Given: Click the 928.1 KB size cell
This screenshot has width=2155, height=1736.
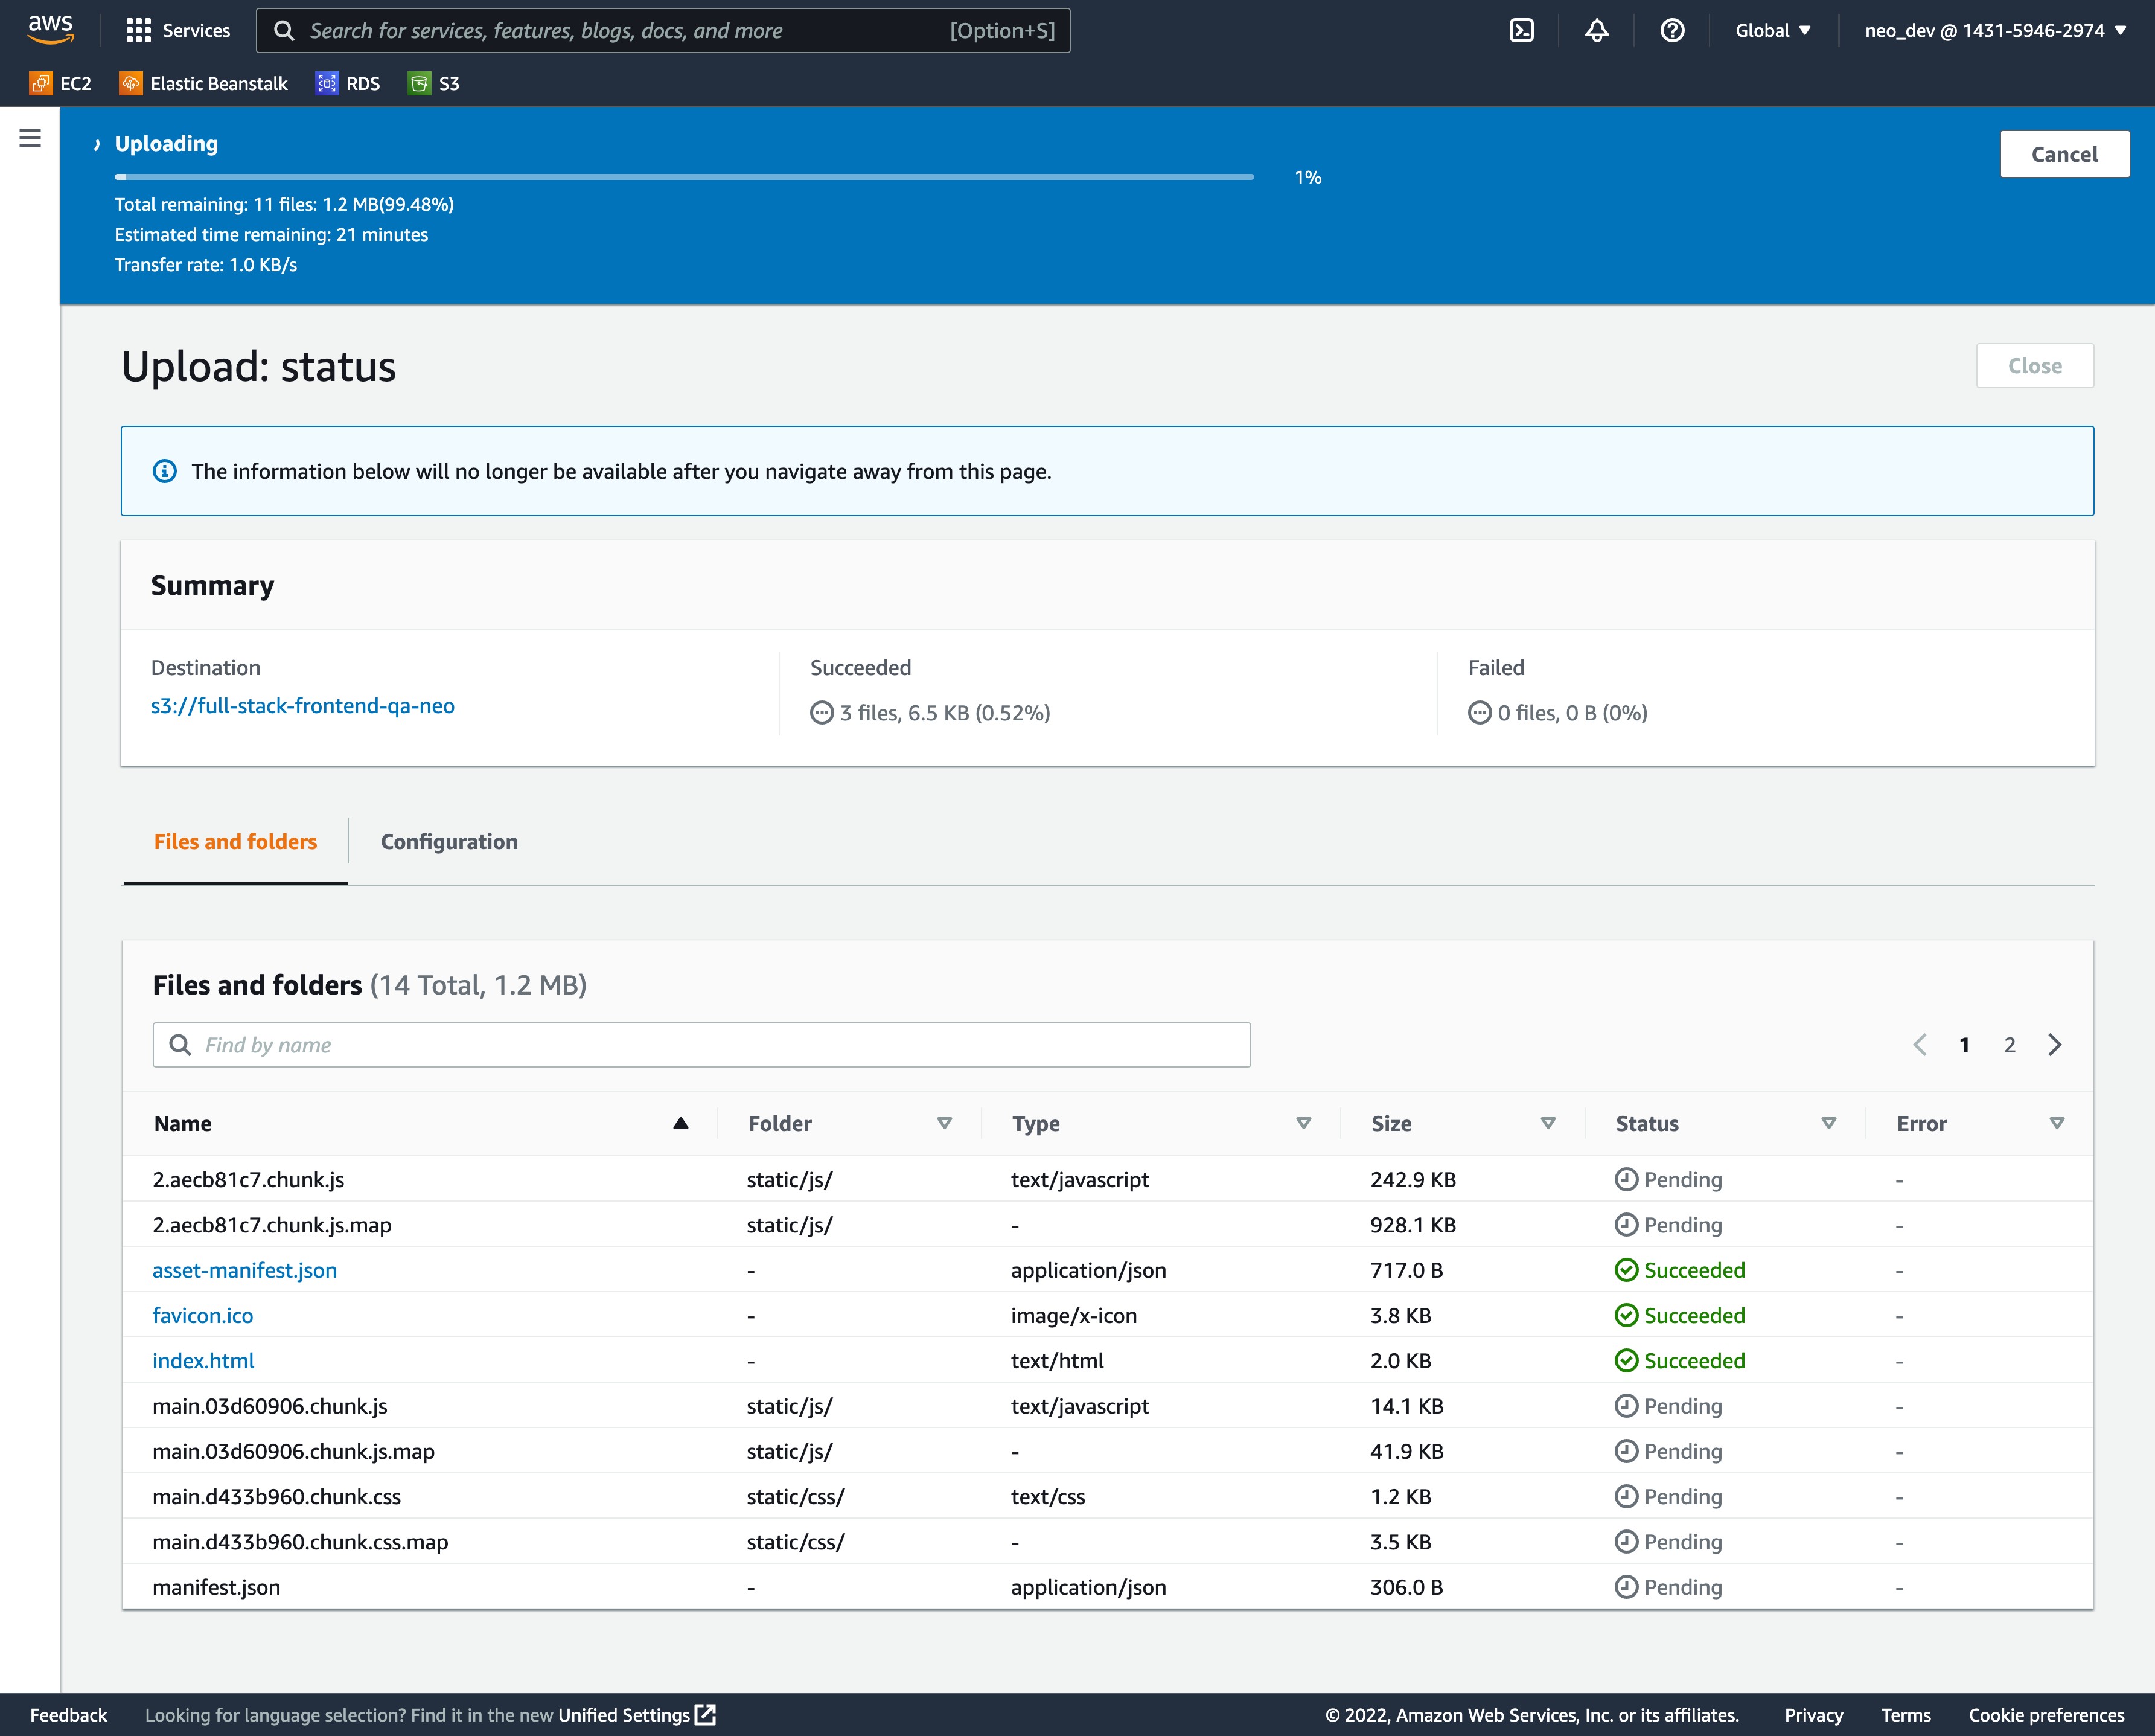Looking at the screenshot, I should [1413, 1225].
